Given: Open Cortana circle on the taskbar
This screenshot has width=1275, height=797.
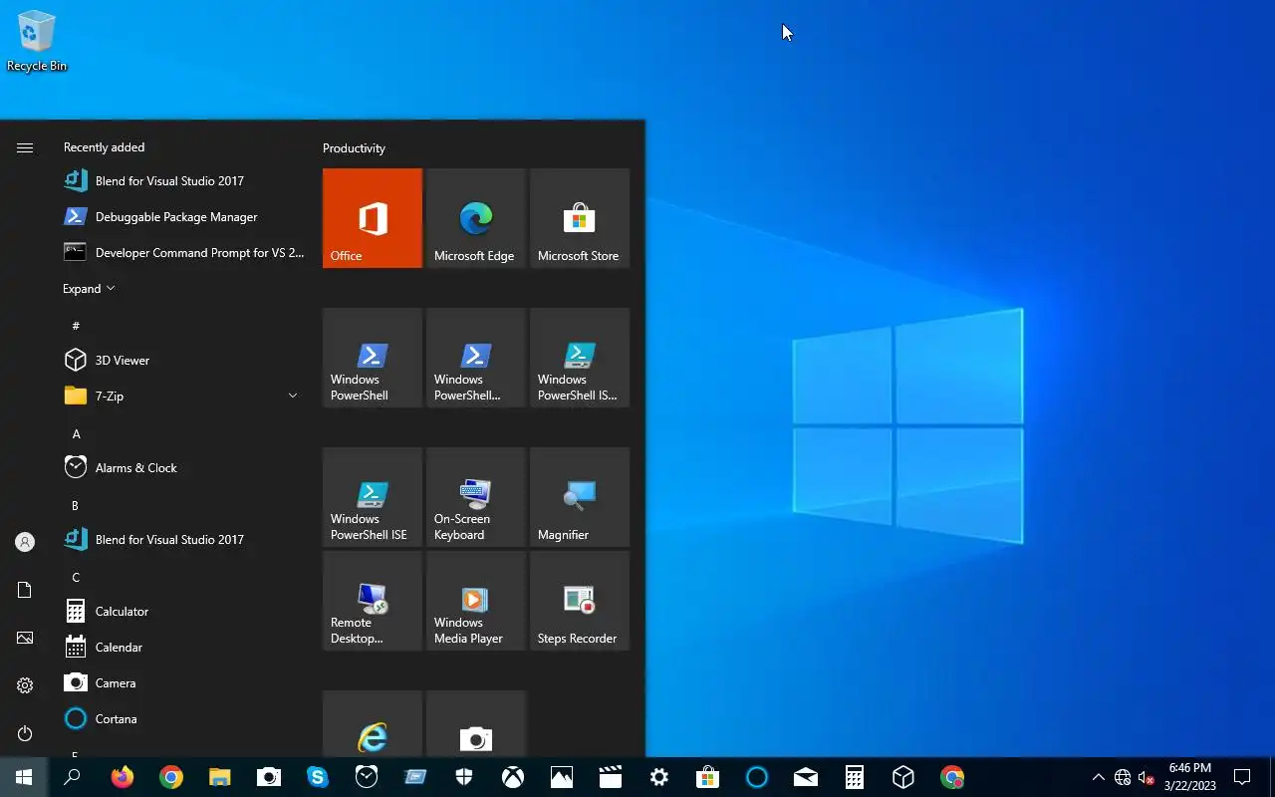Looking at the screenshot, I should click(x=757, y=777).
